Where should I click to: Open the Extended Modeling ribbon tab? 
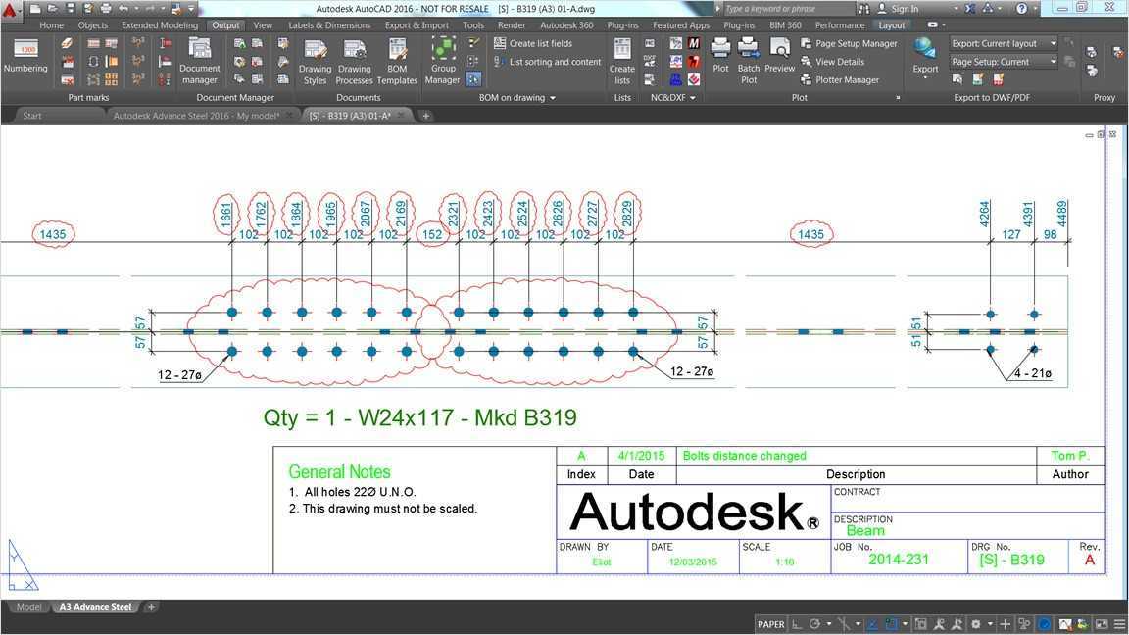pos(160,25)
